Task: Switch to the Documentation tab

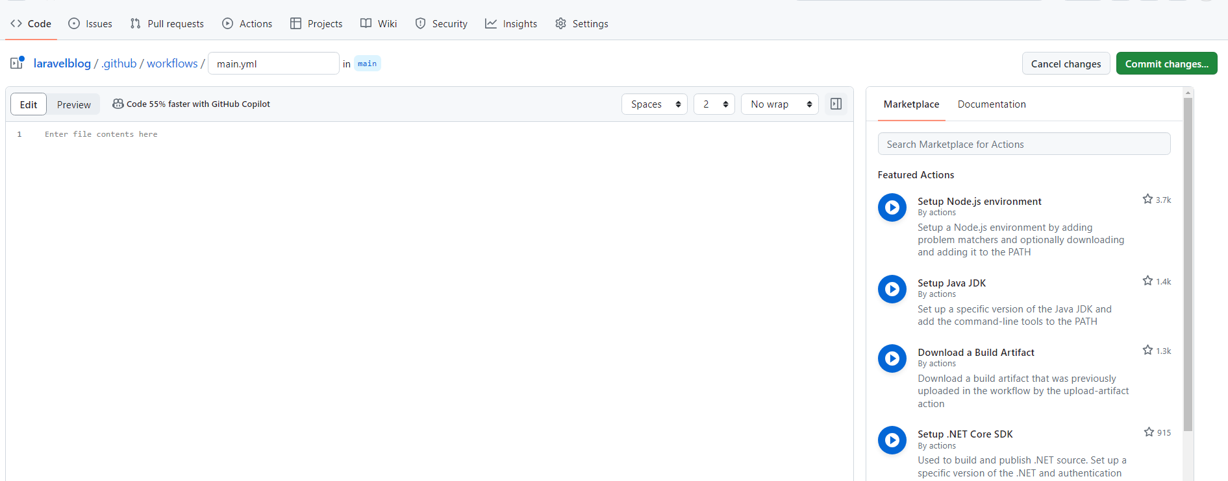Action: coord(992,104)
